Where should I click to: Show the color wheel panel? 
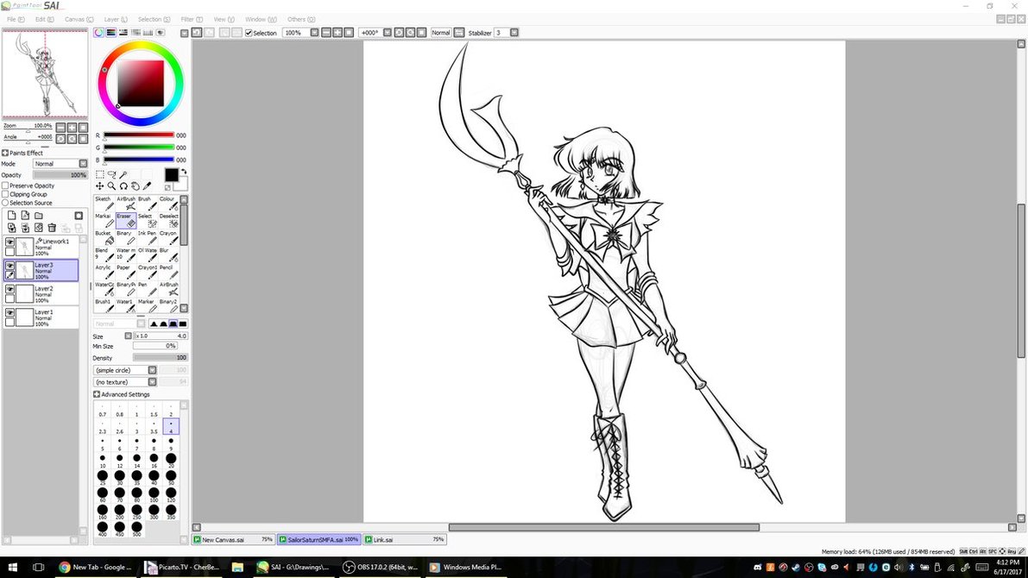[98, 32]
